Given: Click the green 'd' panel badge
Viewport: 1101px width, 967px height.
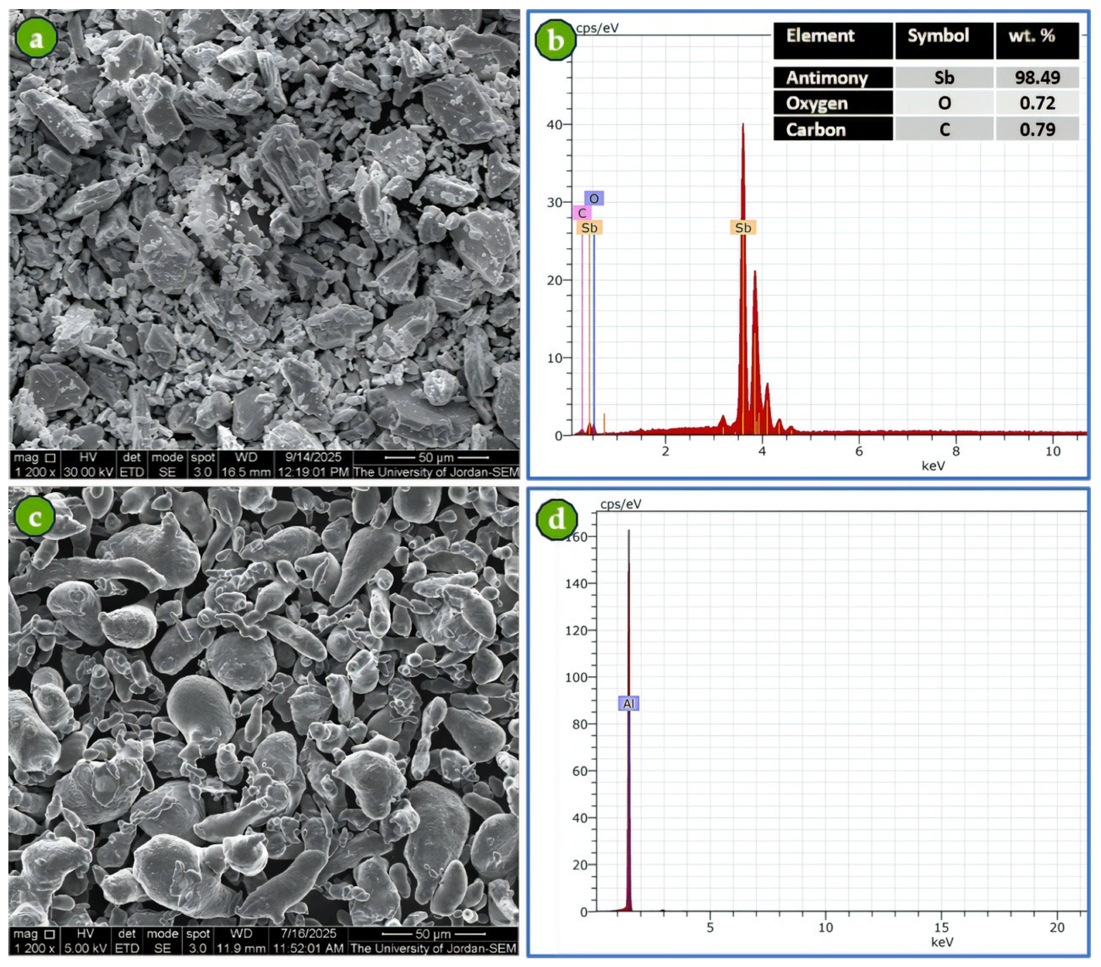Looking at the screenshot, I should (557, 519).
